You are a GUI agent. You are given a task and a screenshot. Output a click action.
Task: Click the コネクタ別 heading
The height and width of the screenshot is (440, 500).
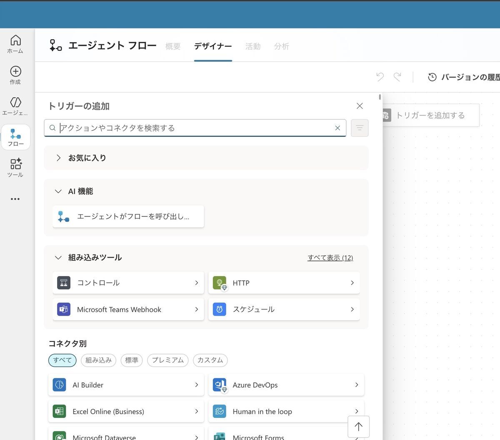pos(67,344)
